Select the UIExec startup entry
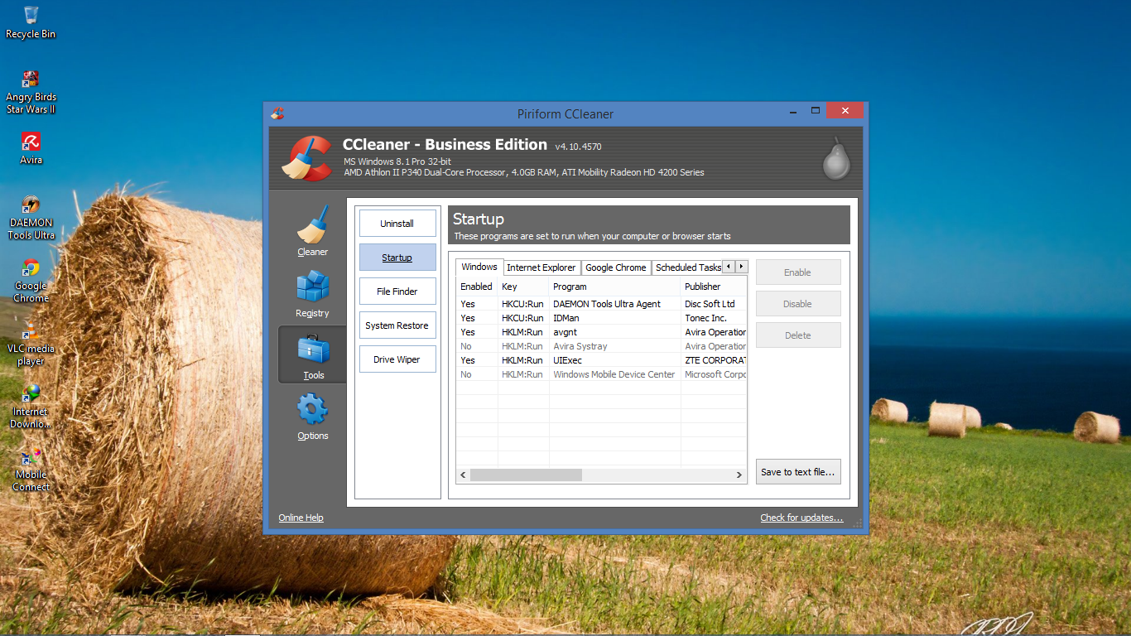 coord(601,360)
